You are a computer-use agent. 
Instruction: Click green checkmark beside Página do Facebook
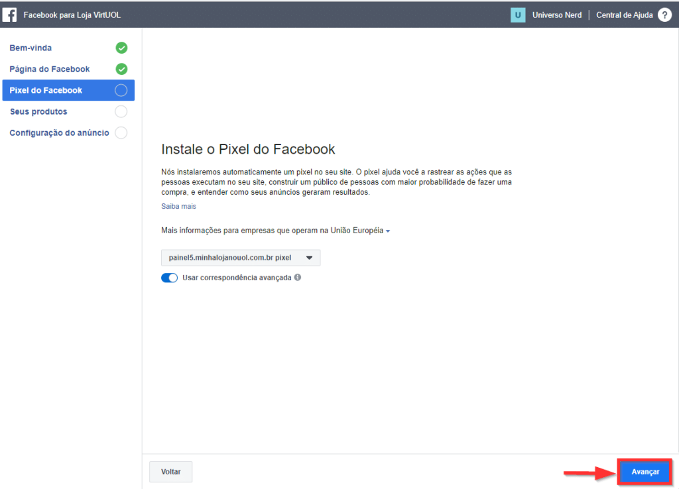[121, 69]
